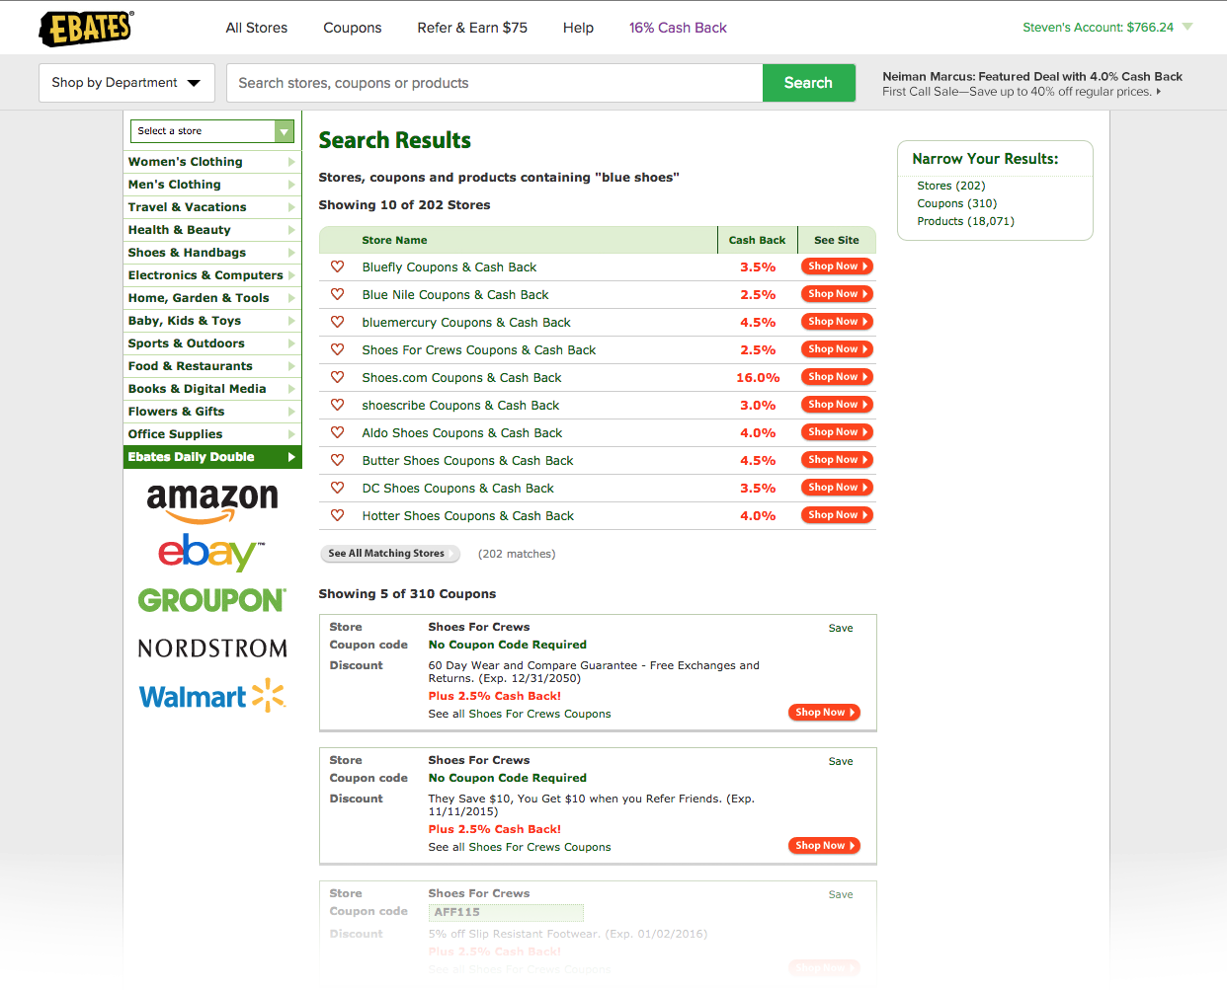Expand the Travel & Vacations category
The height and width of the screenshot is (990, 1227).
coord(212,207)
